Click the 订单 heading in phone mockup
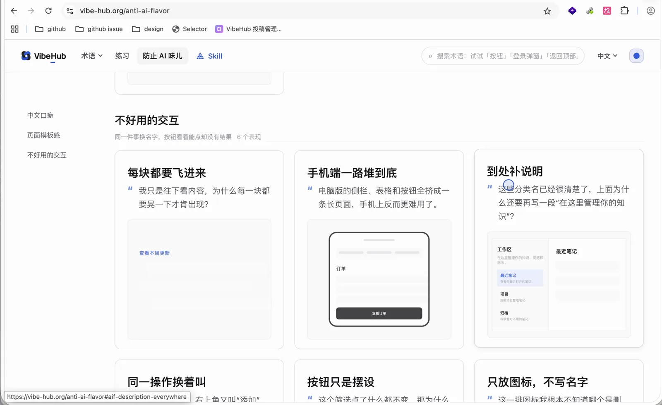 click(341, 269)
